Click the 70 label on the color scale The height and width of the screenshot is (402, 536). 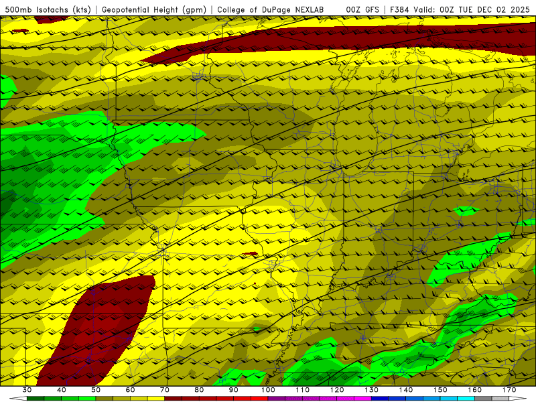[165, 390]
